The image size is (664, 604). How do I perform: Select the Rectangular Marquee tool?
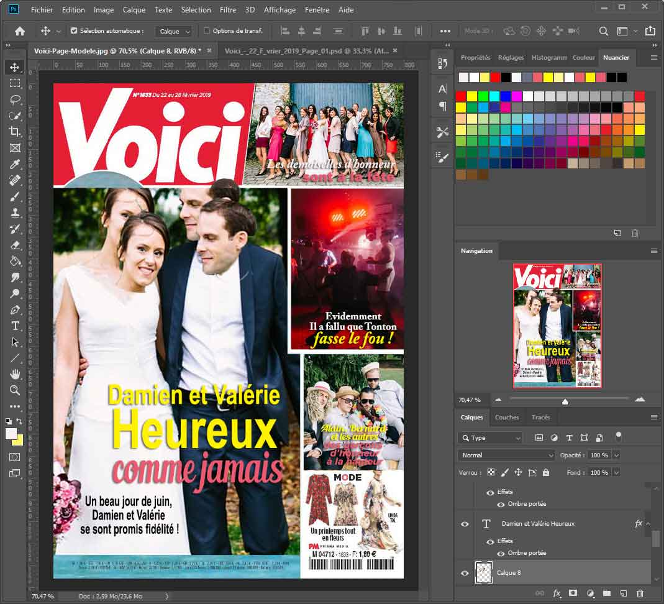[x=15, y=83]
